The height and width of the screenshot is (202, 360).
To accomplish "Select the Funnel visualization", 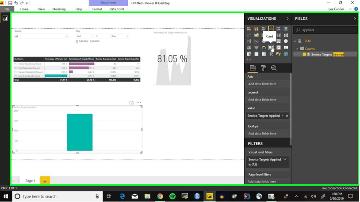I will pyautogui.click(x=256, y=47).
